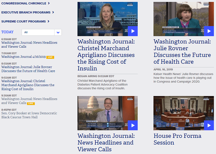
Task: Click LIVE badge beside Washington Journal 4/16/2019
Action: [x=50, y=57]
